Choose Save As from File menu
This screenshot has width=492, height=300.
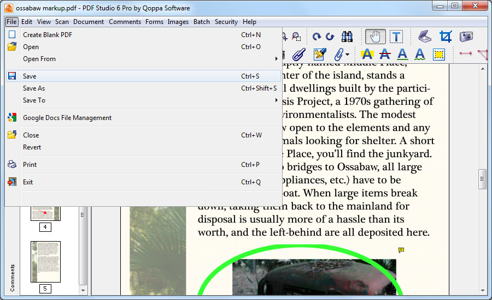(143, 88)
